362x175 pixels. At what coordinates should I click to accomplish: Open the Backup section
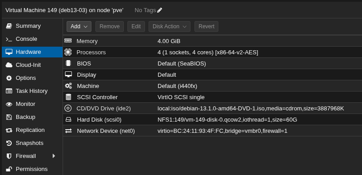tap(32, 117)
